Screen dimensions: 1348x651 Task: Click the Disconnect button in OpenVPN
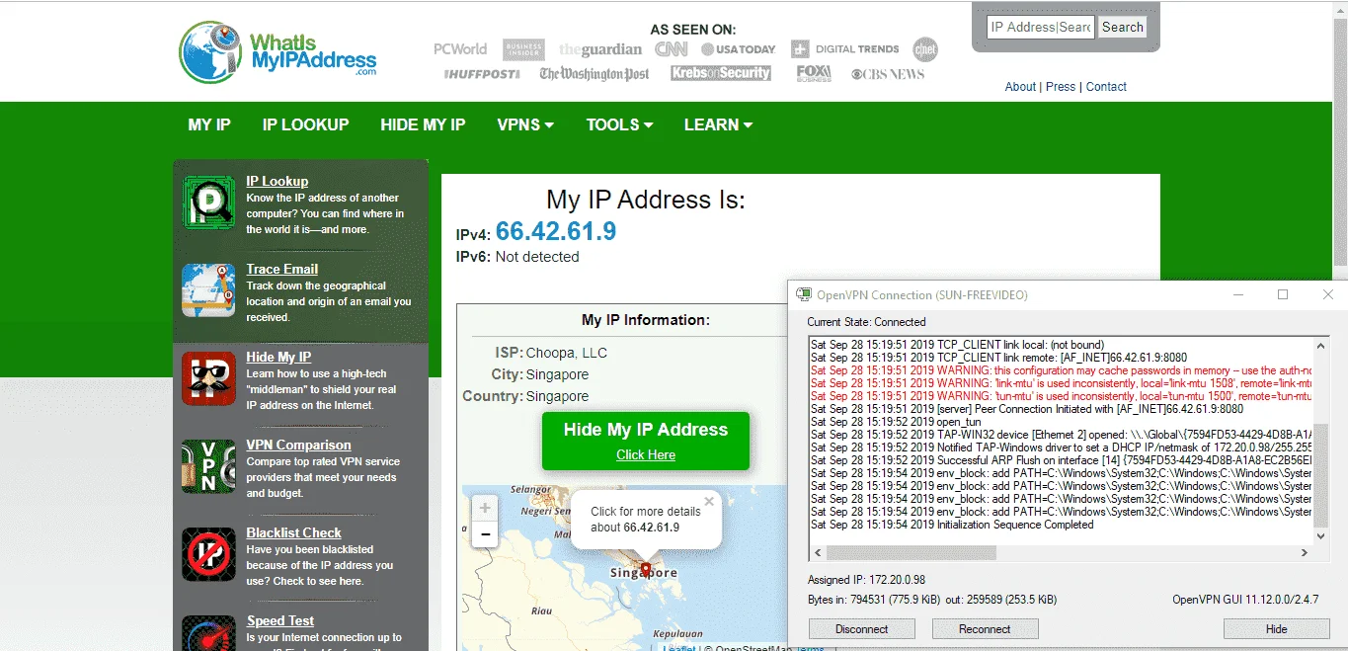(862, 628)
